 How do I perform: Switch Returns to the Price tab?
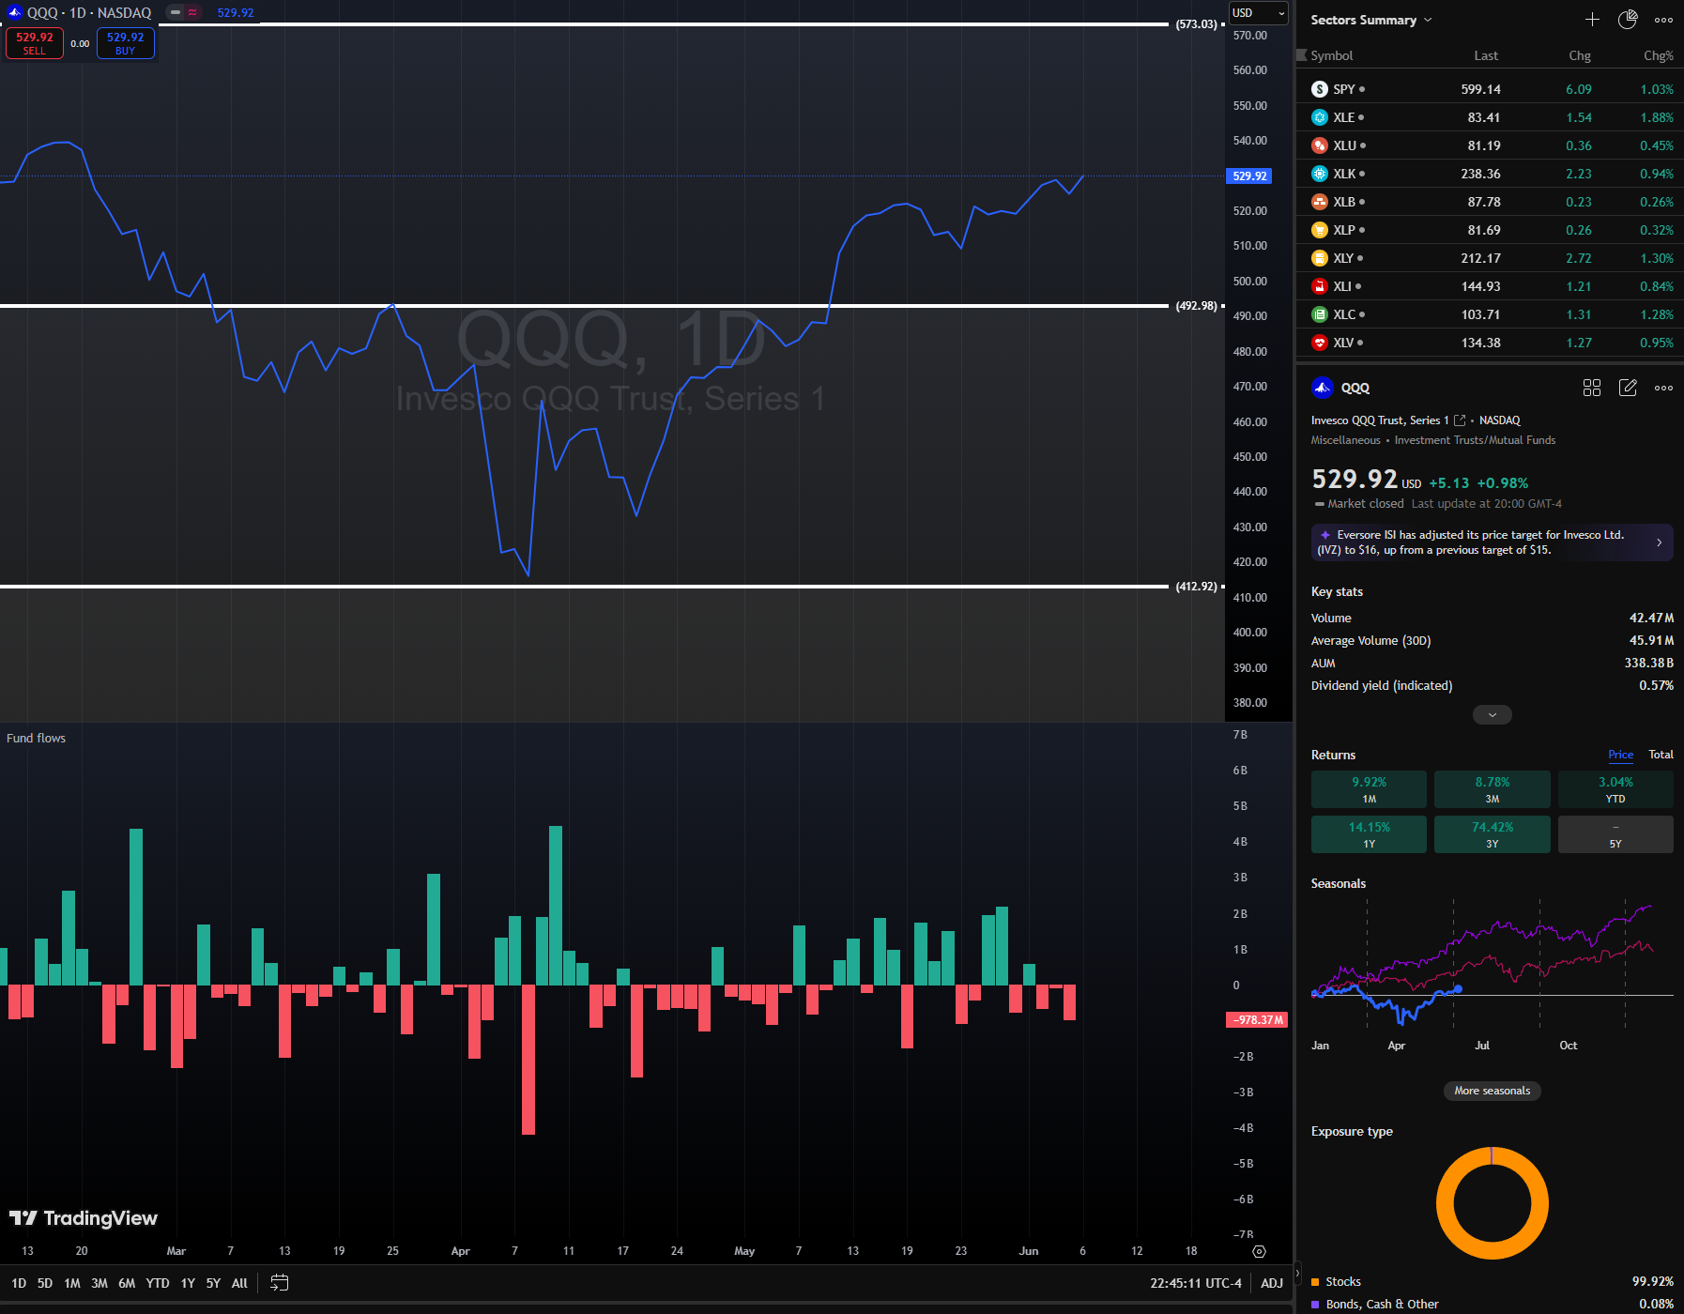[1620, 755]
